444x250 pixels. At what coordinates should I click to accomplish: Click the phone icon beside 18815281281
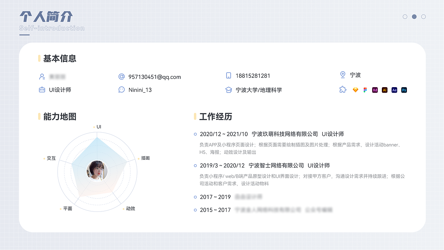228,75
